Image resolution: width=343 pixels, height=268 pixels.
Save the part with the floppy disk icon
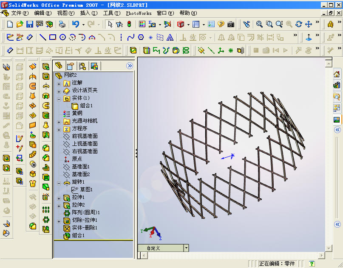click(x=29, y=24)
